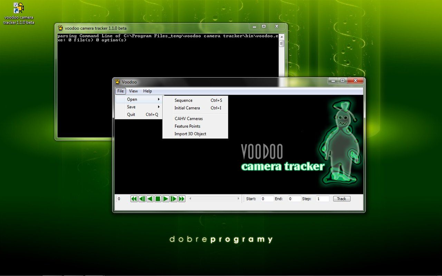Viewport: 442px width, 276px height.
Task: Play the sequence forward
Action: point(166,199)
